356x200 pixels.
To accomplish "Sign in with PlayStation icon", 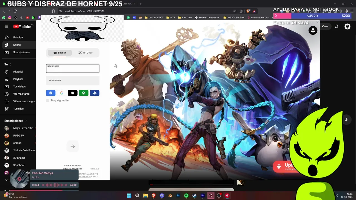I will [95, 93].
